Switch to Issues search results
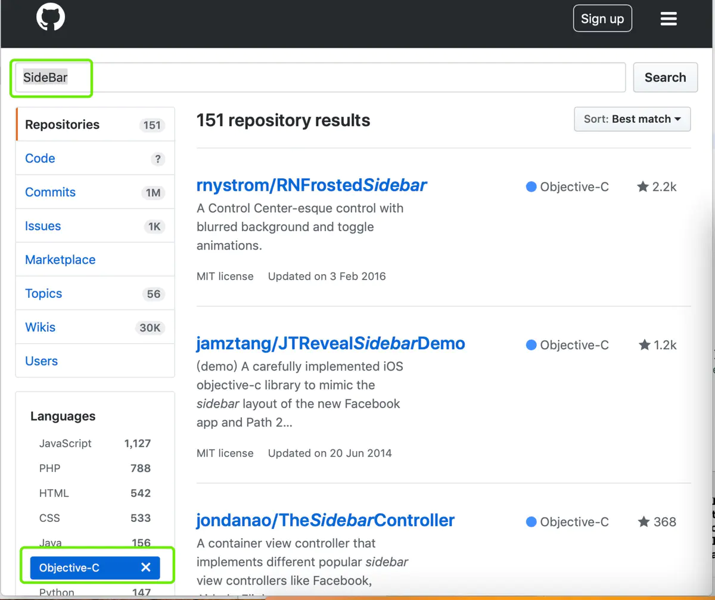 95,226
